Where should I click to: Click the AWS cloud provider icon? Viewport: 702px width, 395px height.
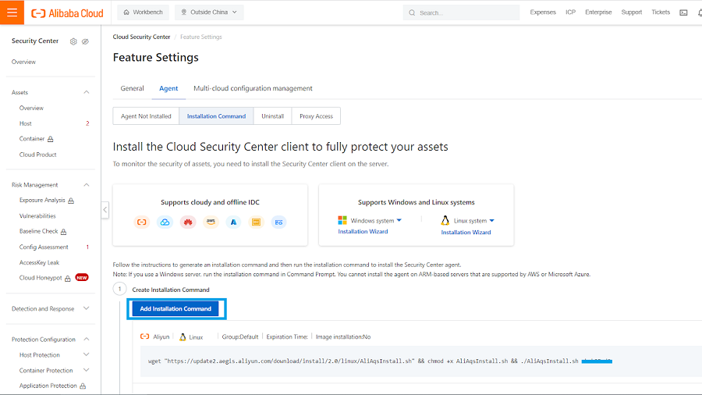[211, 222]
